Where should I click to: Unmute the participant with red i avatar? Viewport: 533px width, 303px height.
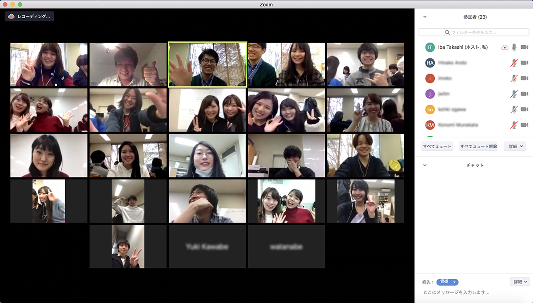(x=514, y=79)
